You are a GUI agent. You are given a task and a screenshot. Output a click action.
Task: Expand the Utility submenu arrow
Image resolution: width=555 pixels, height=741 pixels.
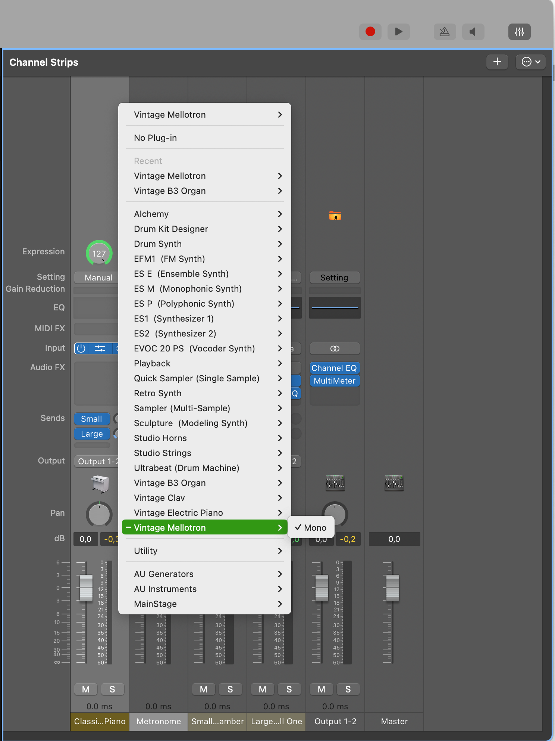[x=280, y=551]
